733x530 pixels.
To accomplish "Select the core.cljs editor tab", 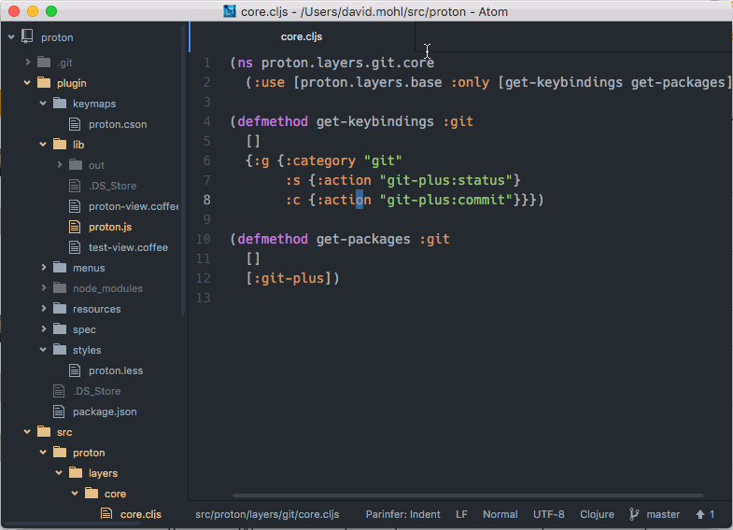I will click(302, 36).
